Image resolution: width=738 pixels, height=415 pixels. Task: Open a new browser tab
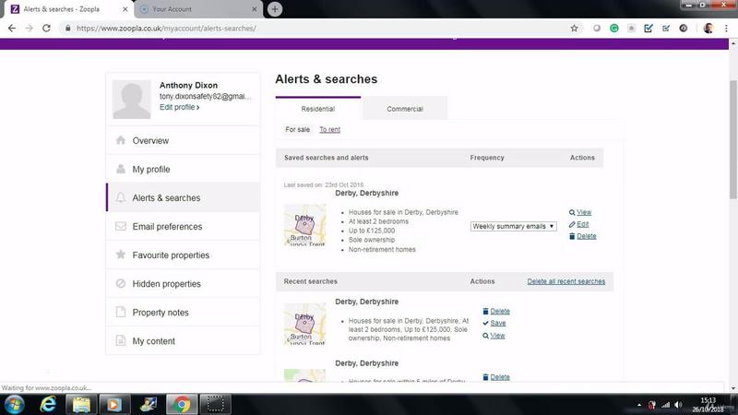(x=275, y=9)
